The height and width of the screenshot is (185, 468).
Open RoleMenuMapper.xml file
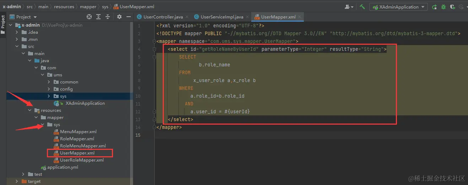[x=80, y=146]
